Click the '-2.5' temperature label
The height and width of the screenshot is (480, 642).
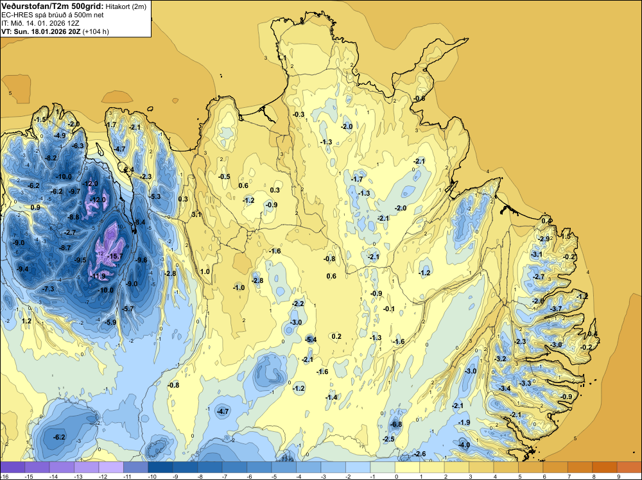click(x=388, y=439)
